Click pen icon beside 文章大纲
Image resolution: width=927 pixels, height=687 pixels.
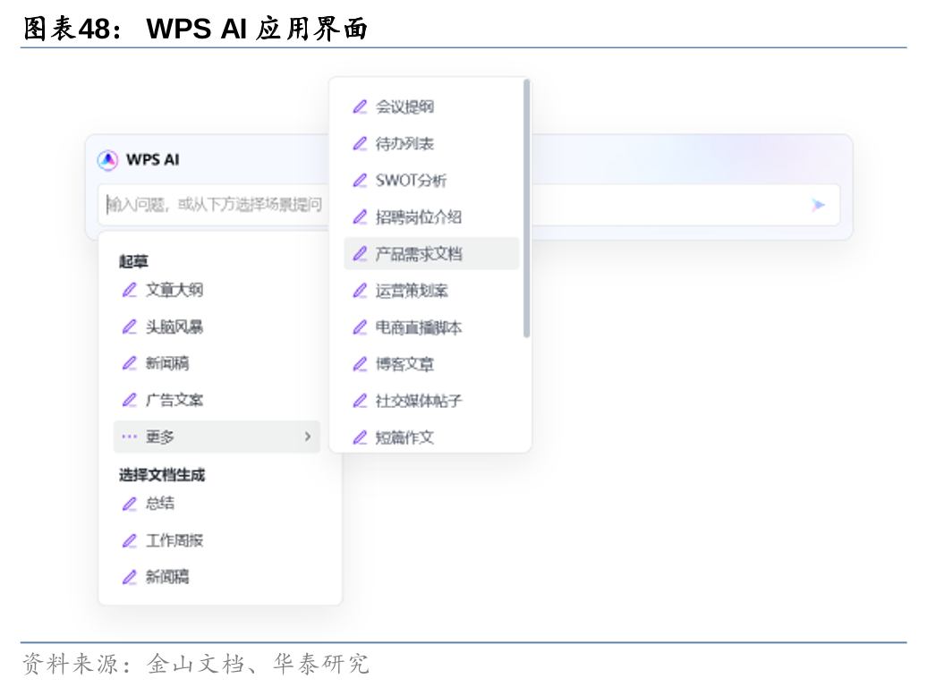(x=130, y=290)
